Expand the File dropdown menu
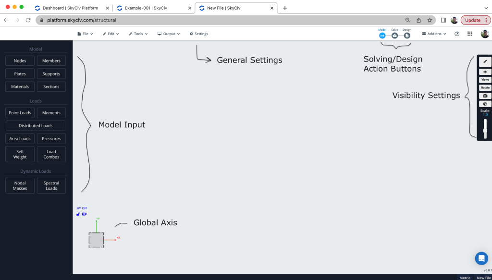The height and width of the screenshot is (280, 492). coord(85,34)
